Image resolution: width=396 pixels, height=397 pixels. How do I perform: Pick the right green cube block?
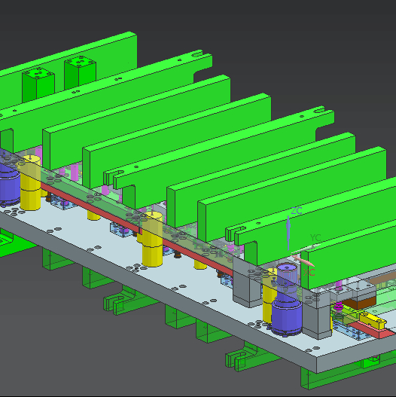point(81,72)
